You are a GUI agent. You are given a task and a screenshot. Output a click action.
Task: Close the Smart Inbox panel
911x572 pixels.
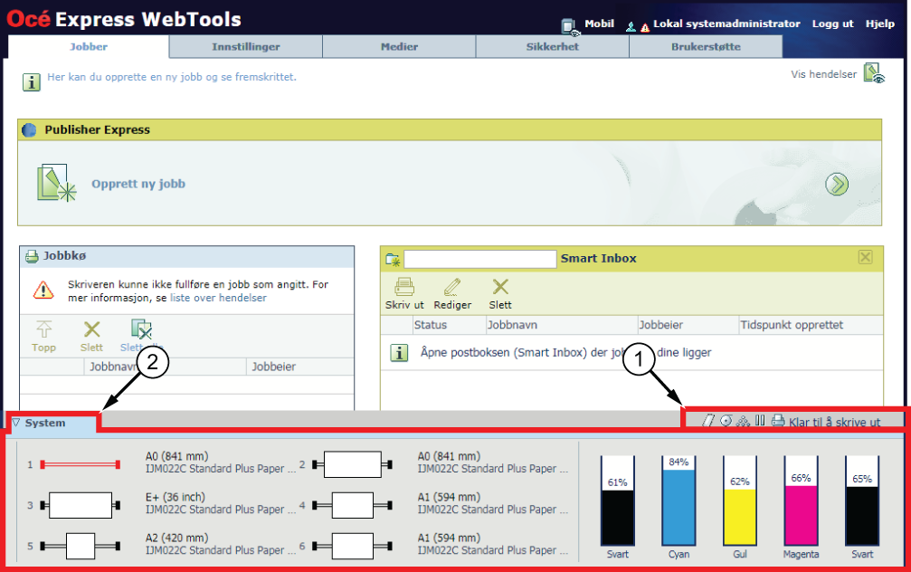pos(865,257)
